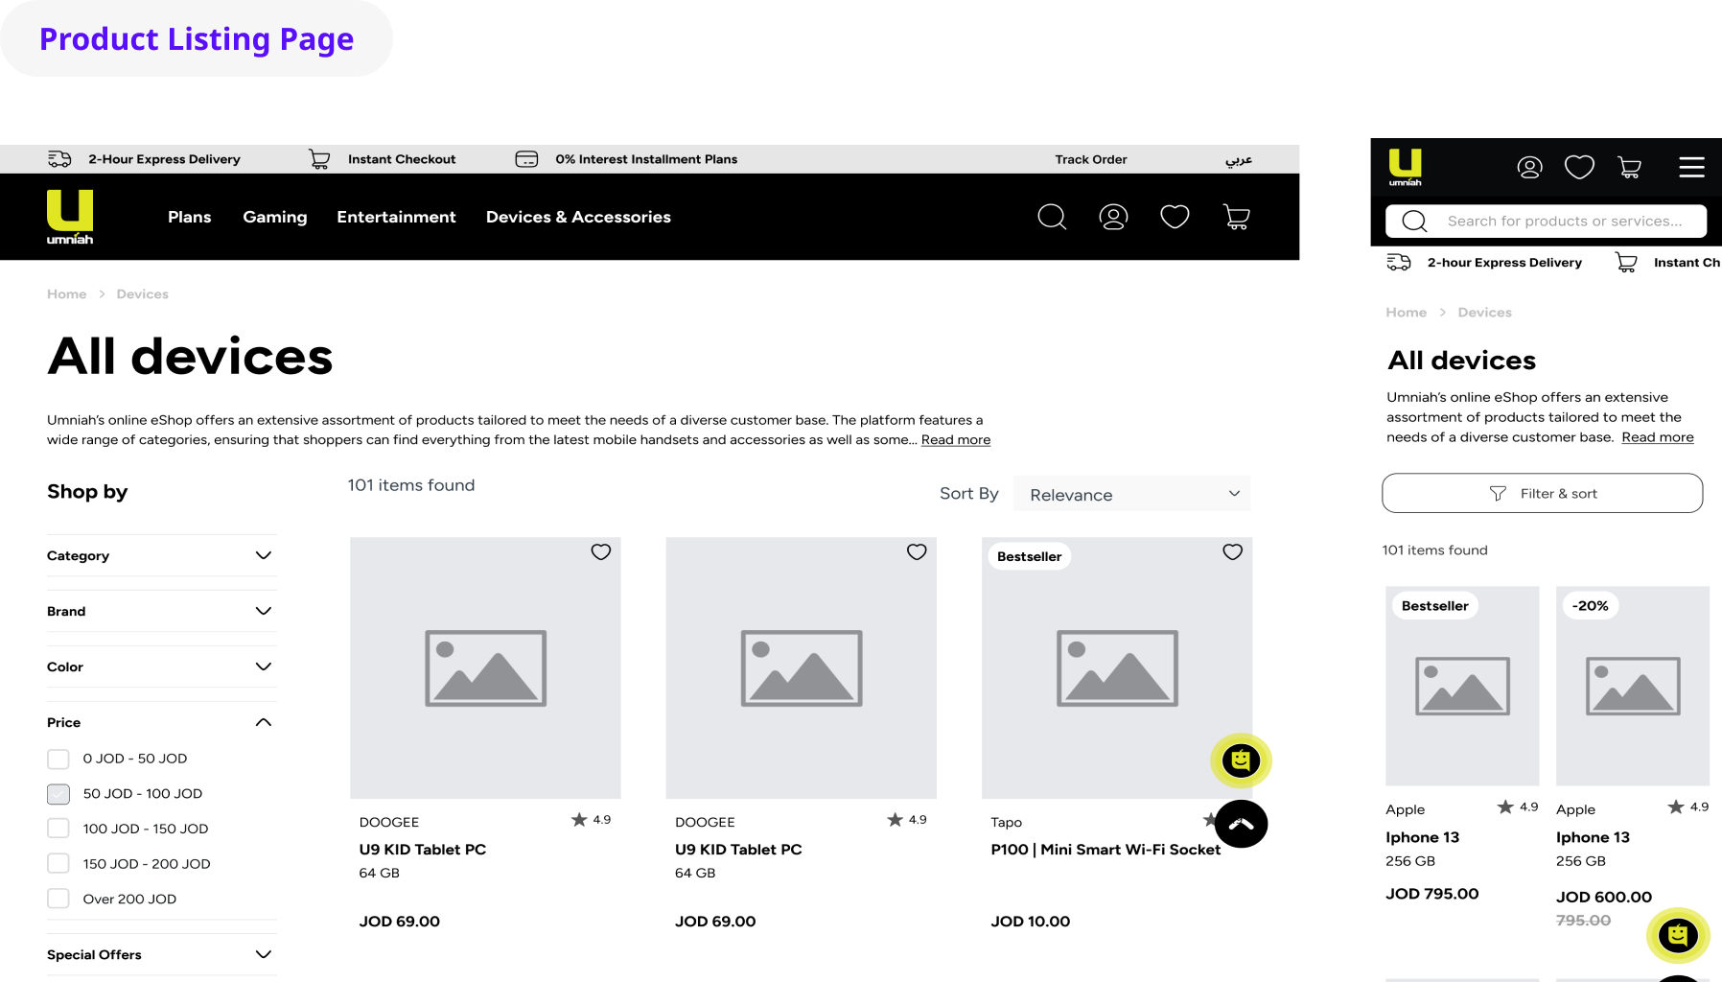
Task: Expand the Category filter
Action: (x=161, y=555)
